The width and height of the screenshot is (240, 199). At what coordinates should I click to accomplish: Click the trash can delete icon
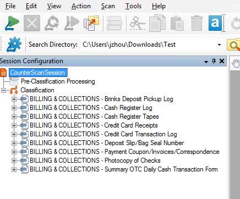(x=197, y=23)
